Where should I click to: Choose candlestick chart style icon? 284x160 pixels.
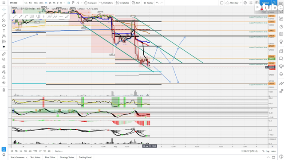coord(69,3)
